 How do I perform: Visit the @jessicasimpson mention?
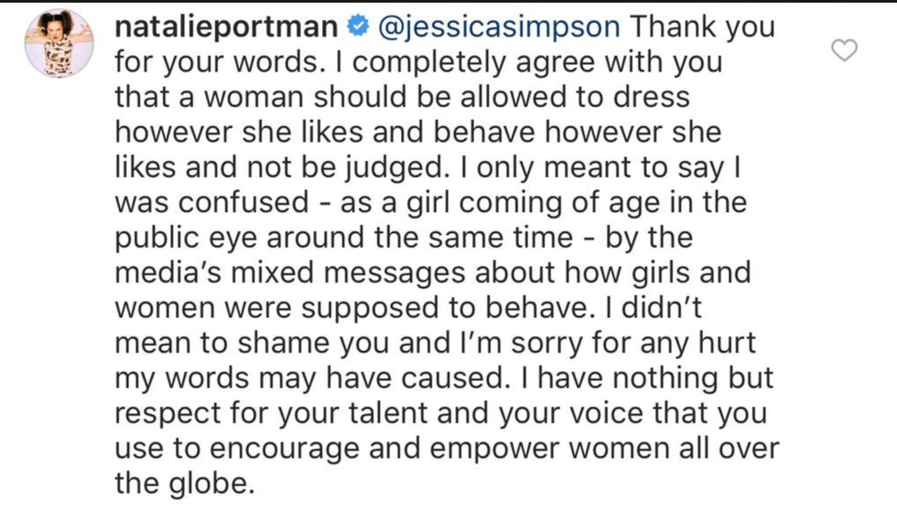[499, 27]
